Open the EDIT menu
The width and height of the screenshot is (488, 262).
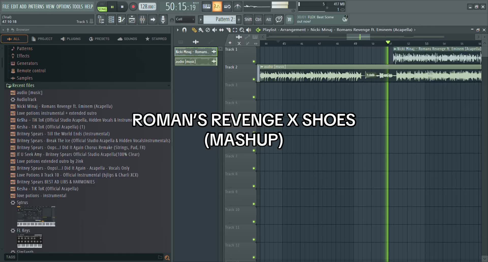[x=14, y=7]
